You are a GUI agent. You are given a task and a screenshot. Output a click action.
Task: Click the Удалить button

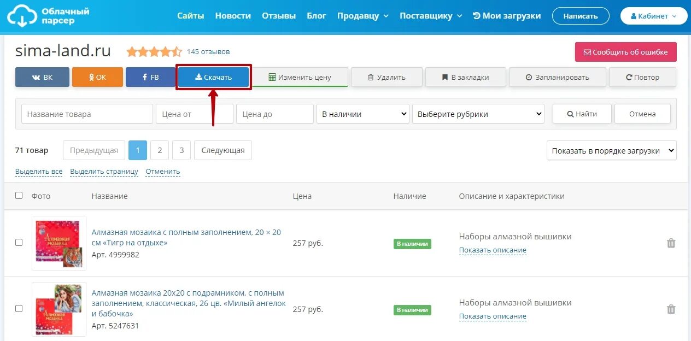[387, 77]
